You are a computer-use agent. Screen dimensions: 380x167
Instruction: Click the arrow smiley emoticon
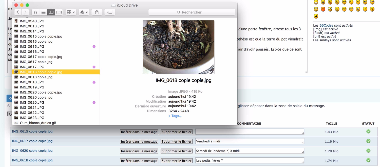coord(316,16)
